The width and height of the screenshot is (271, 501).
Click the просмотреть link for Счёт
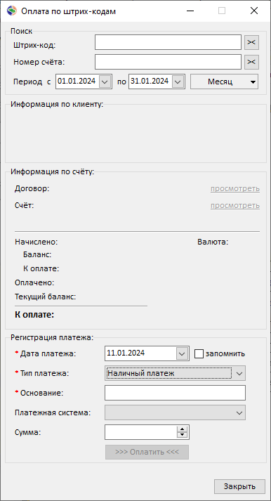point(235,205)
